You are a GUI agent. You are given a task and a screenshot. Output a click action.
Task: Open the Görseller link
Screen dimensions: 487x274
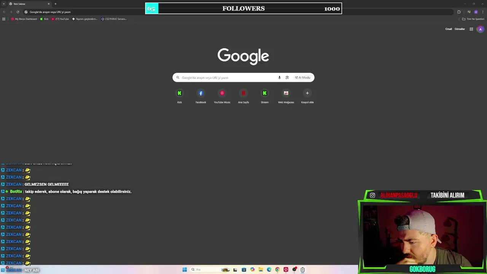tap(460, 29)
